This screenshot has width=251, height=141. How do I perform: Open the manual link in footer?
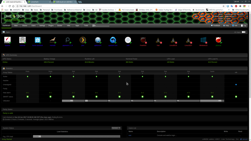pos(244,139)
